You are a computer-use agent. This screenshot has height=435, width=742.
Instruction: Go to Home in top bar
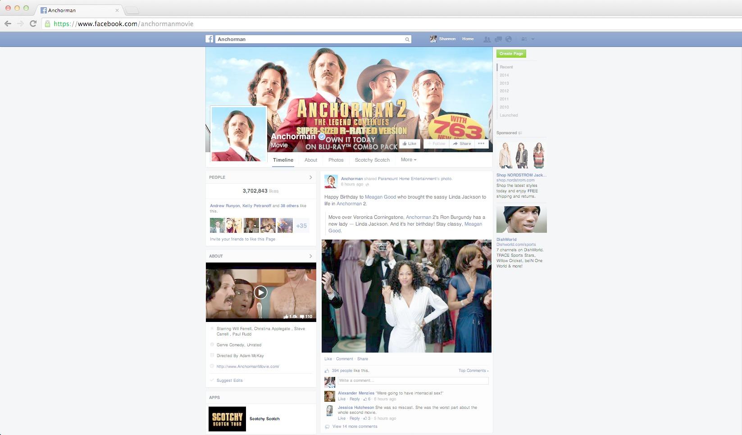click(468, 39)
